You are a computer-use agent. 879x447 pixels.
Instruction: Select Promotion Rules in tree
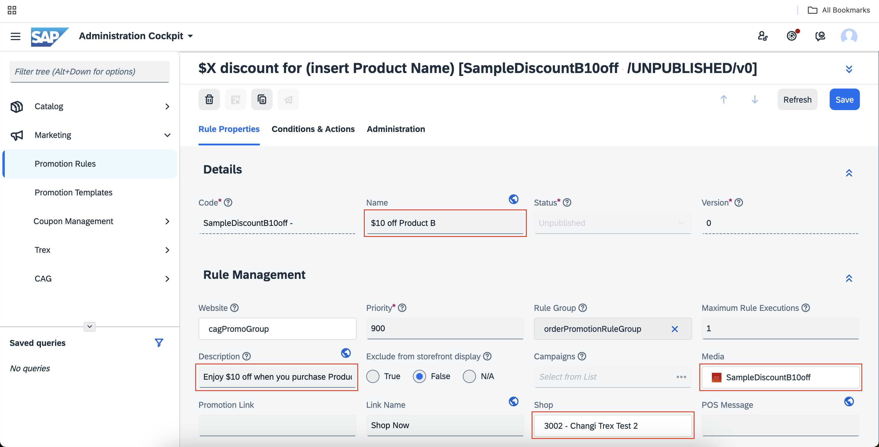90,164
